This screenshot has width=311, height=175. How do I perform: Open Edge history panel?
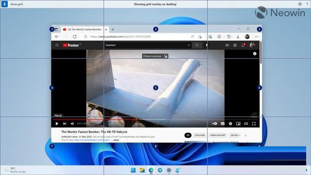(229, 37)
